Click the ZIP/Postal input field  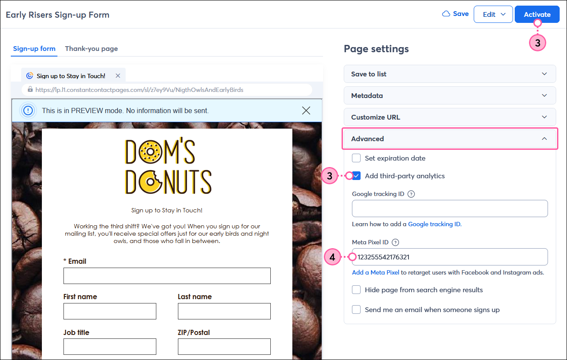click(x=224, y=347)
